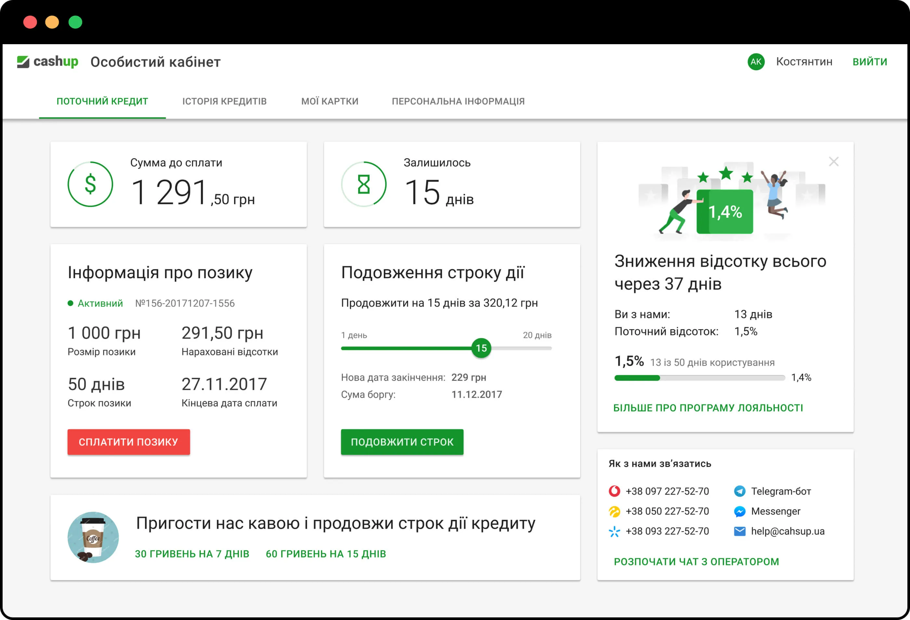Open Персональна інформація tab
The width and height of the screenshot is (910, 620).
click(458, 101)
